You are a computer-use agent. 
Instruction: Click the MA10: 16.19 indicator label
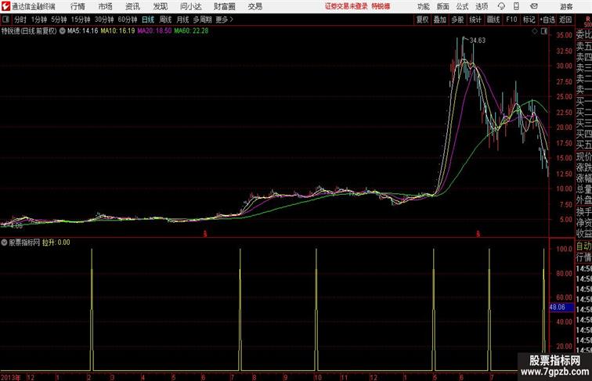click(117, 31)
